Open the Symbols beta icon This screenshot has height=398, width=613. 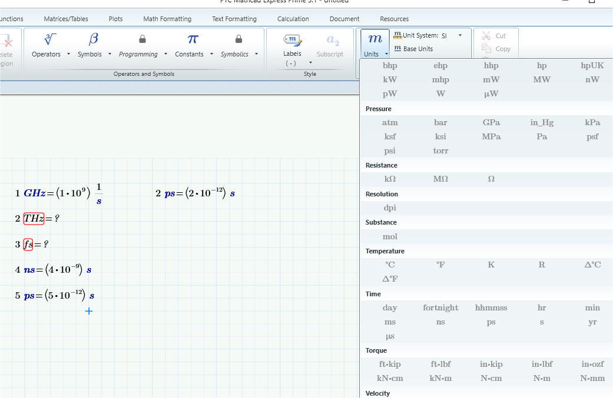pyautogui.click(x=93, y=39)
